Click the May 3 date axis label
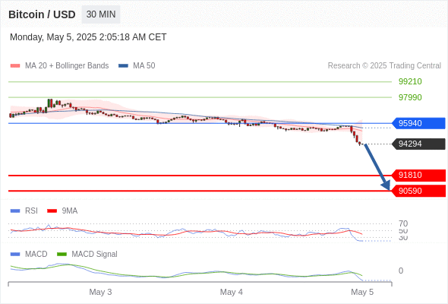Image resolution: width=448 pixels, height=304 pixels. click(100, 292)
